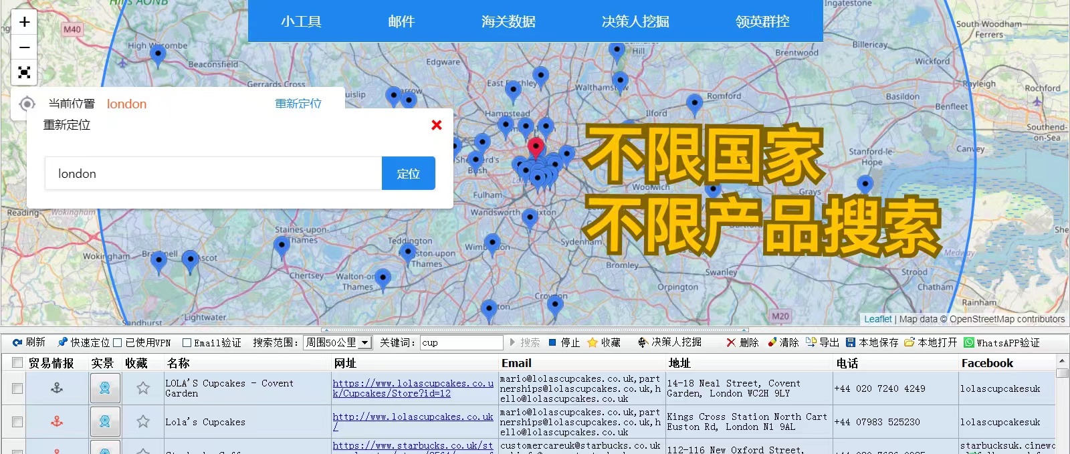
Task: Click the 快速定位 quick locate pin
Action: click(x=63, y=342)
